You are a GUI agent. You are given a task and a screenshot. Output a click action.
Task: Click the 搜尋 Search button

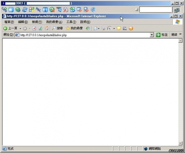pos(57,28)
